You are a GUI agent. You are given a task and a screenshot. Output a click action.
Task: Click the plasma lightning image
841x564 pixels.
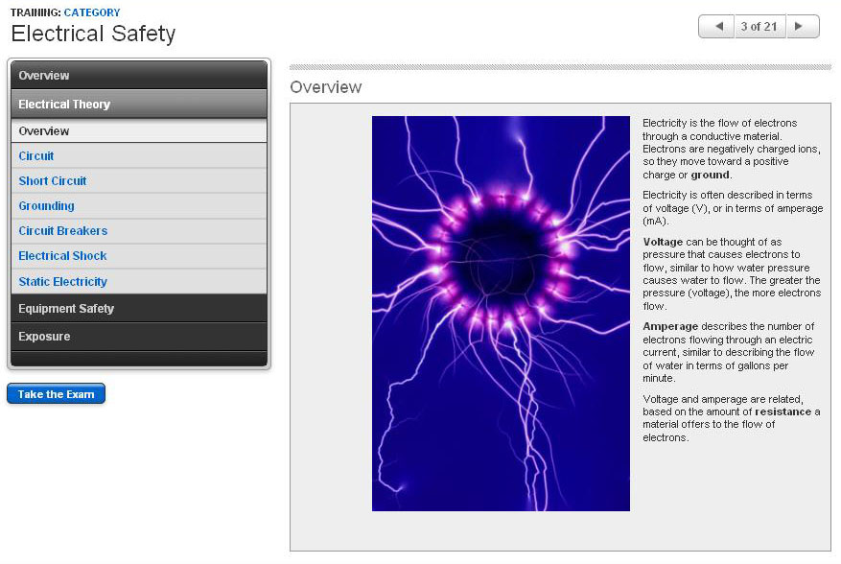(501, 314)
